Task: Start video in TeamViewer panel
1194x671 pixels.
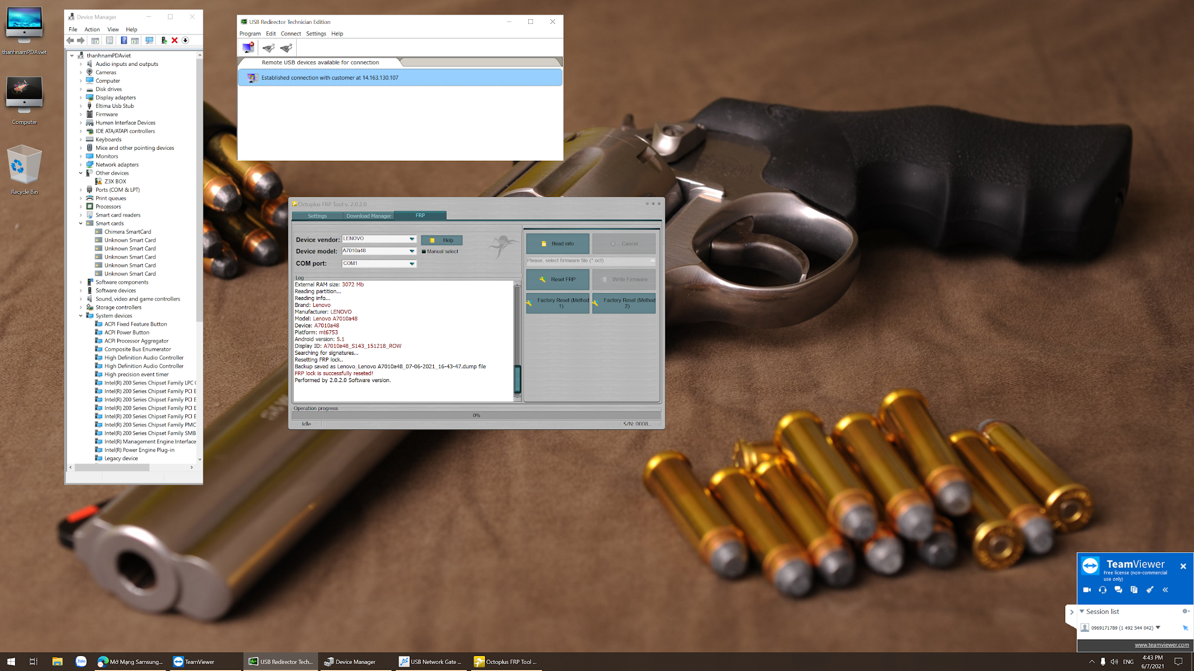Action: tap(1087, 589)
